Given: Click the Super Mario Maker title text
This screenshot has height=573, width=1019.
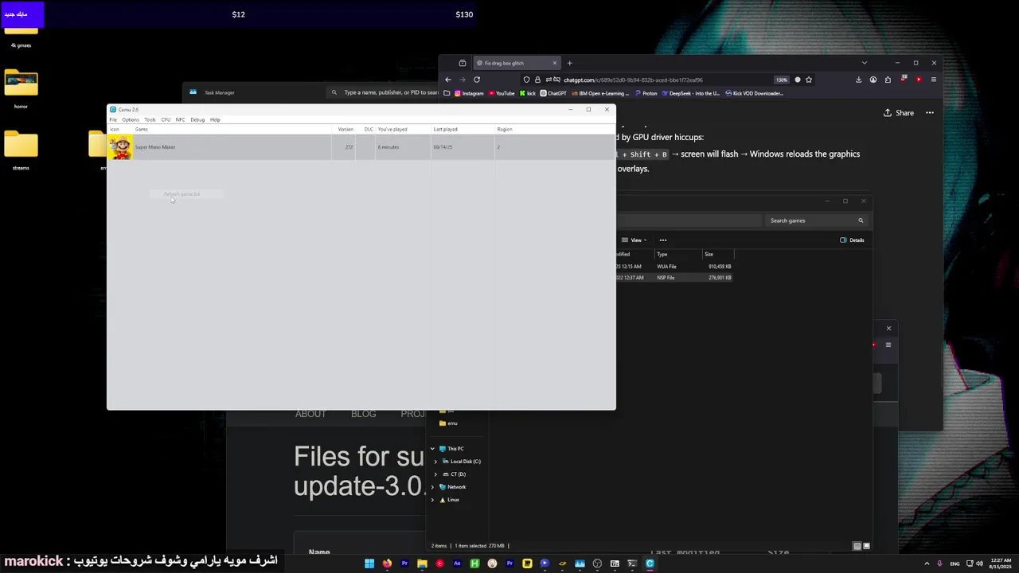Looking at the screenshot, I should (155, 147).
